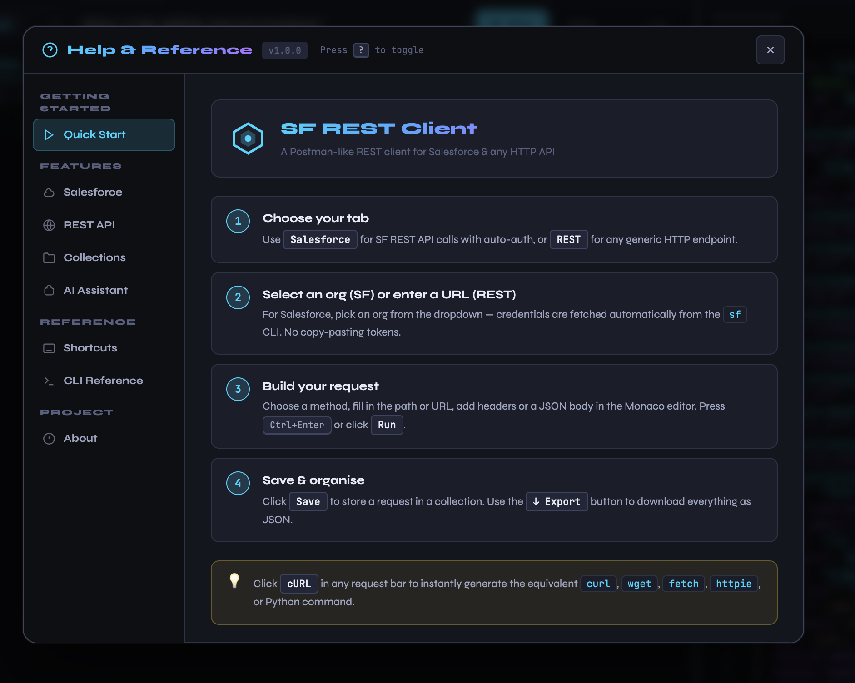
Task: Click the cURL chip in the tip box
Action: tap(299, 584)
